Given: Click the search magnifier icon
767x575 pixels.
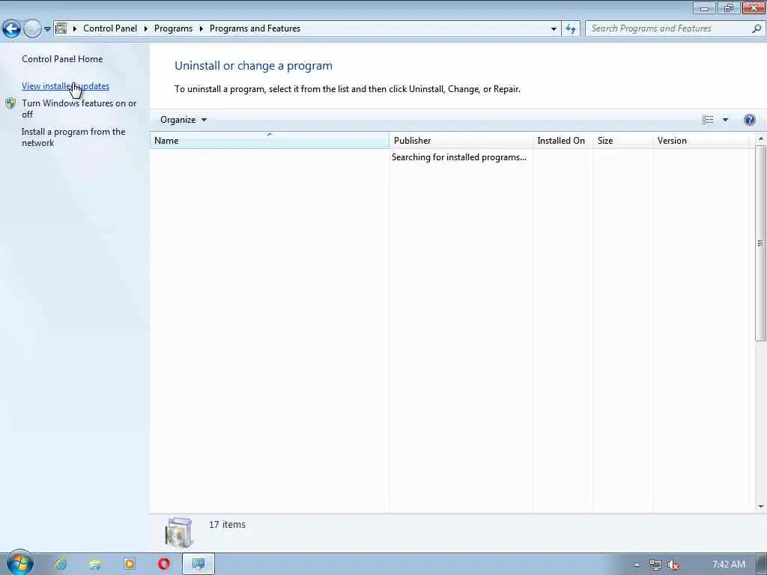Looking at the screenshot, I should tap(757, 28).
